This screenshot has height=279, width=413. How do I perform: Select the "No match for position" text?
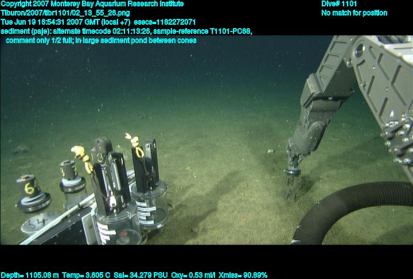[354, 13]
